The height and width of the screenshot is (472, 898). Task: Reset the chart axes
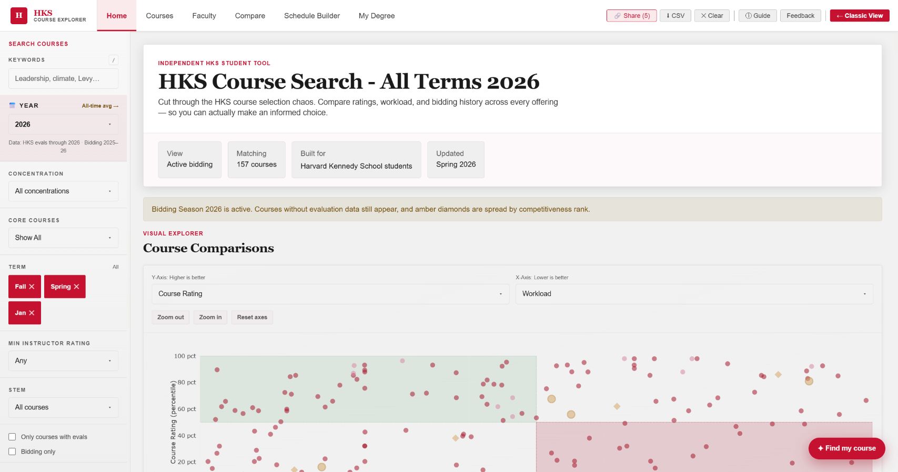252,317
